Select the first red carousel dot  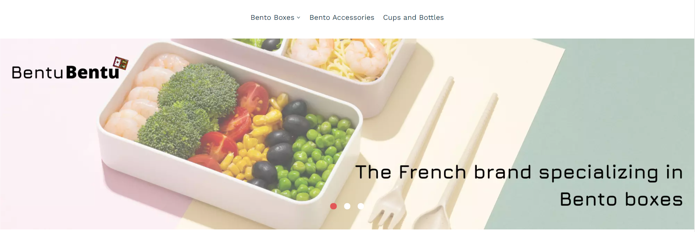pos(333,206)
